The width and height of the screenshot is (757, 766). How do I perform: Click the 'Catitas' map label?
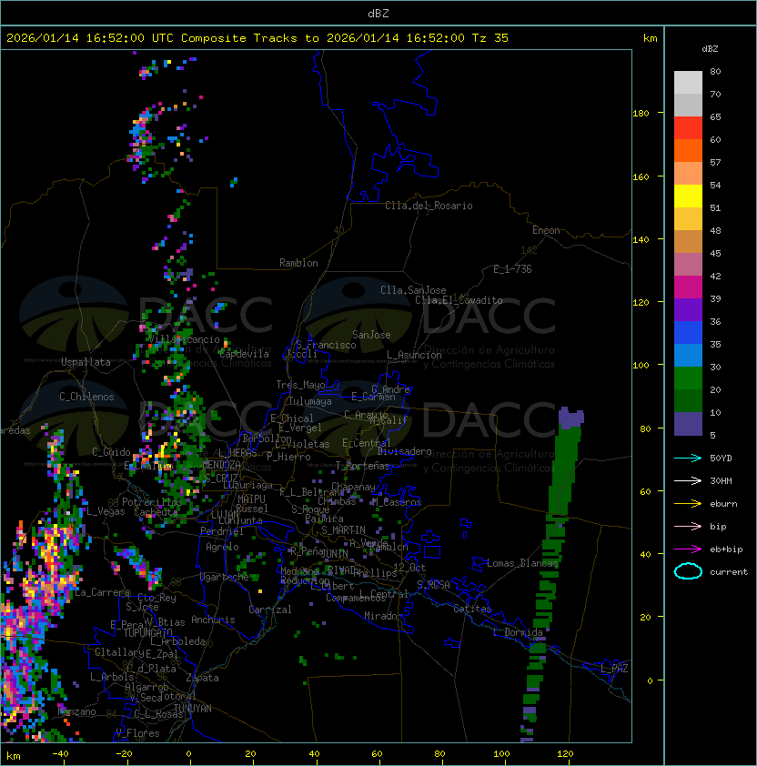472,609
